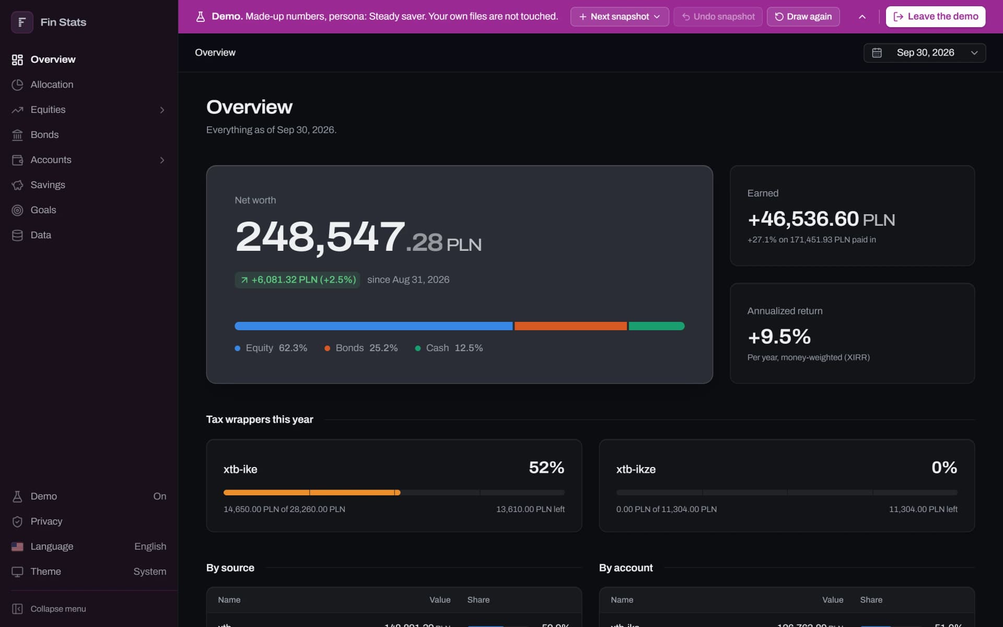Click the Allocation pie chart icon
1003x627 pixels.
click(17, 85)
